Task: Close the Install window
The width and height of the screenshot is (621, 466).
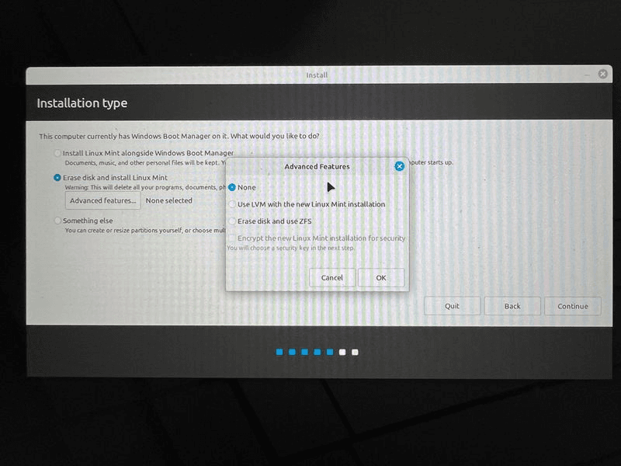Action: 603,74
